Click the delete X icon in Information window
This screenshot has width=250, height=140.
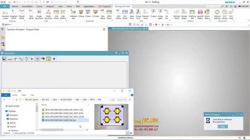[x=32, y=59]
